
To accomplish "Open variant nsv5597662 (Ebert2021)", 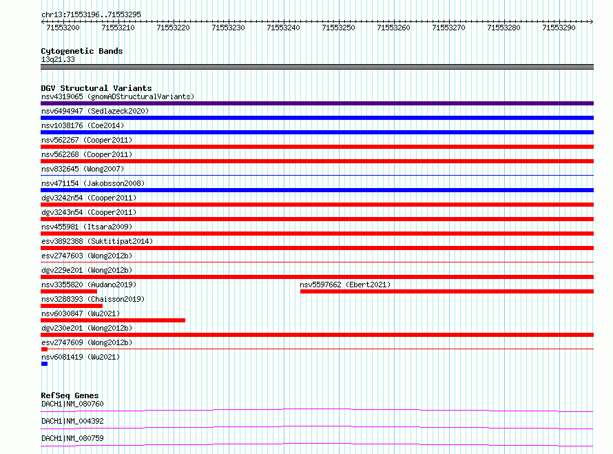I will 345,285.
